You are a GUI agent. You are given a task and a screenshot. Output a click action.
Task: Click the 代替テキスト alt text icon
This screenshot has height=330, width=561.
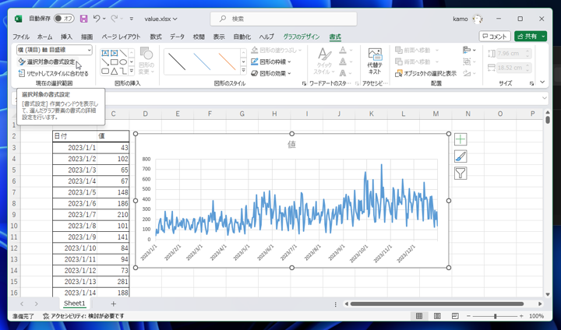[x=375, y=61]
